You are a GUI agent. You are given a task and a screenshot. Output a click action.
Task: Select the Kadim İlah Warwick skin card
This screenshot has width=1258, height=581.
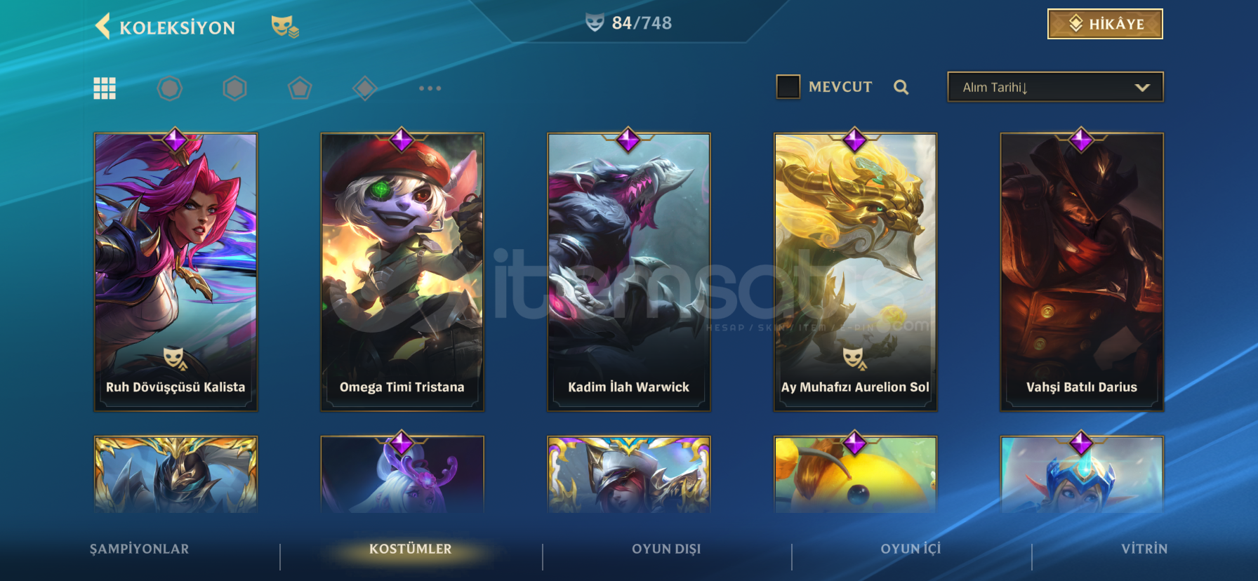(x=629, y=272)
